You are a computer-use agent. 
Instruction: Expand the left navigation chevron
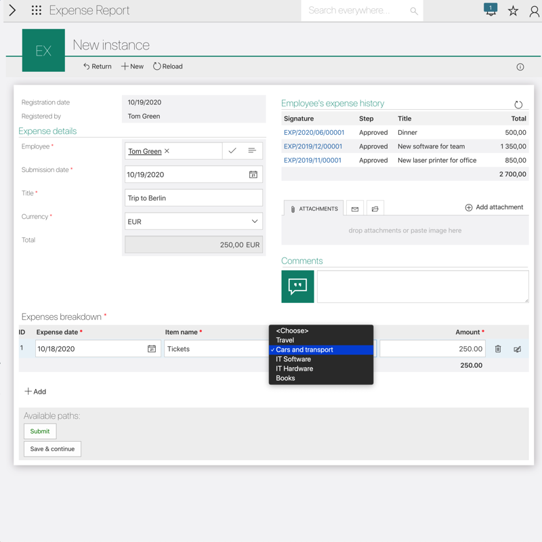pos(12,10)
